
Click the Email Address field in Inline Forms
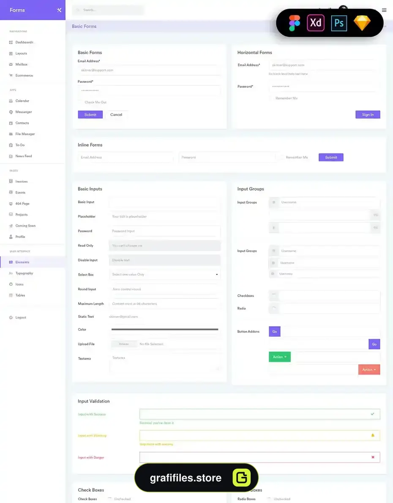tap(126, 157)
